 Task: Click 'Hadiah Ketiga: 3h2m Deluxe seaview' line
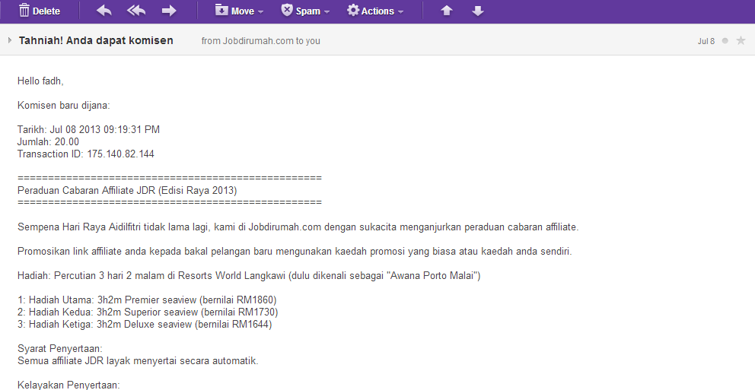[x=145, y=324]
